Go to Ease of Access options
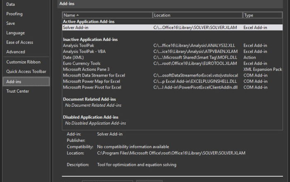The width and height of the screenshot is (290, 182). click(x=19, y=42)
